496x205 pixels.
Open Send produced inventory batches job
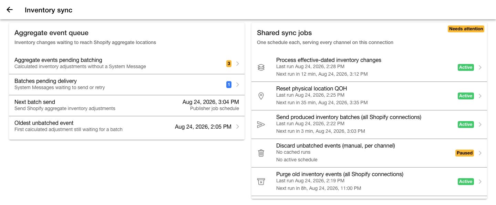point(369,125)
